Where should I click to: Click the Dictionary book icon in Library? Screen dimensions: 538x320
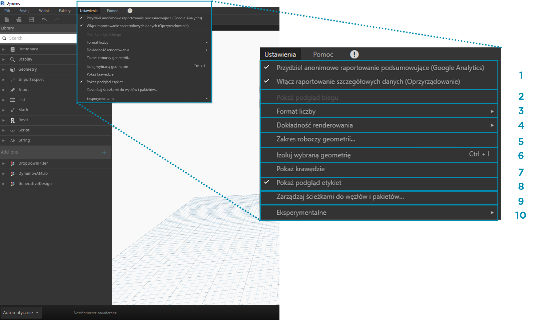point(13,49)
